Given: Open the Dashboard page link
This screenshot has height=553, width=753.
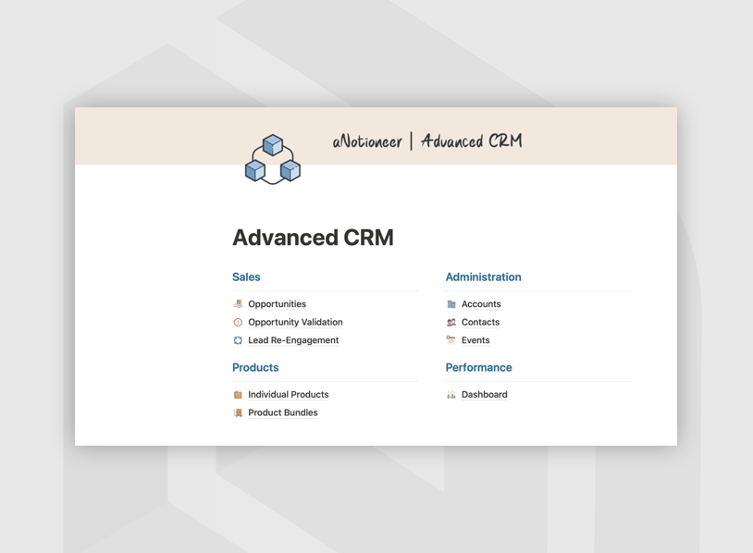Looking at the screenshot, I should [484, 395].
